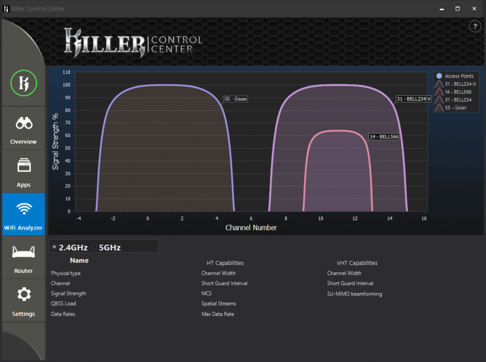Click the 14 - BELL566 label on chart curve
486x362 pixels.
pyautogui.click(x=384, y=137)
